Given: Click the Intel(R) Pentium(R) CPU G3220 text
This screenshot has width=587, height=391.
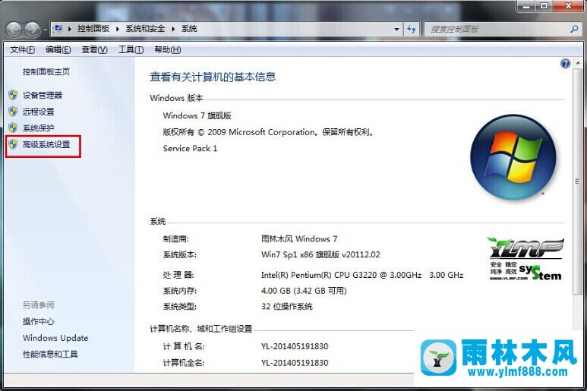Looking at the screenshot, I should (x=362, y=275).
